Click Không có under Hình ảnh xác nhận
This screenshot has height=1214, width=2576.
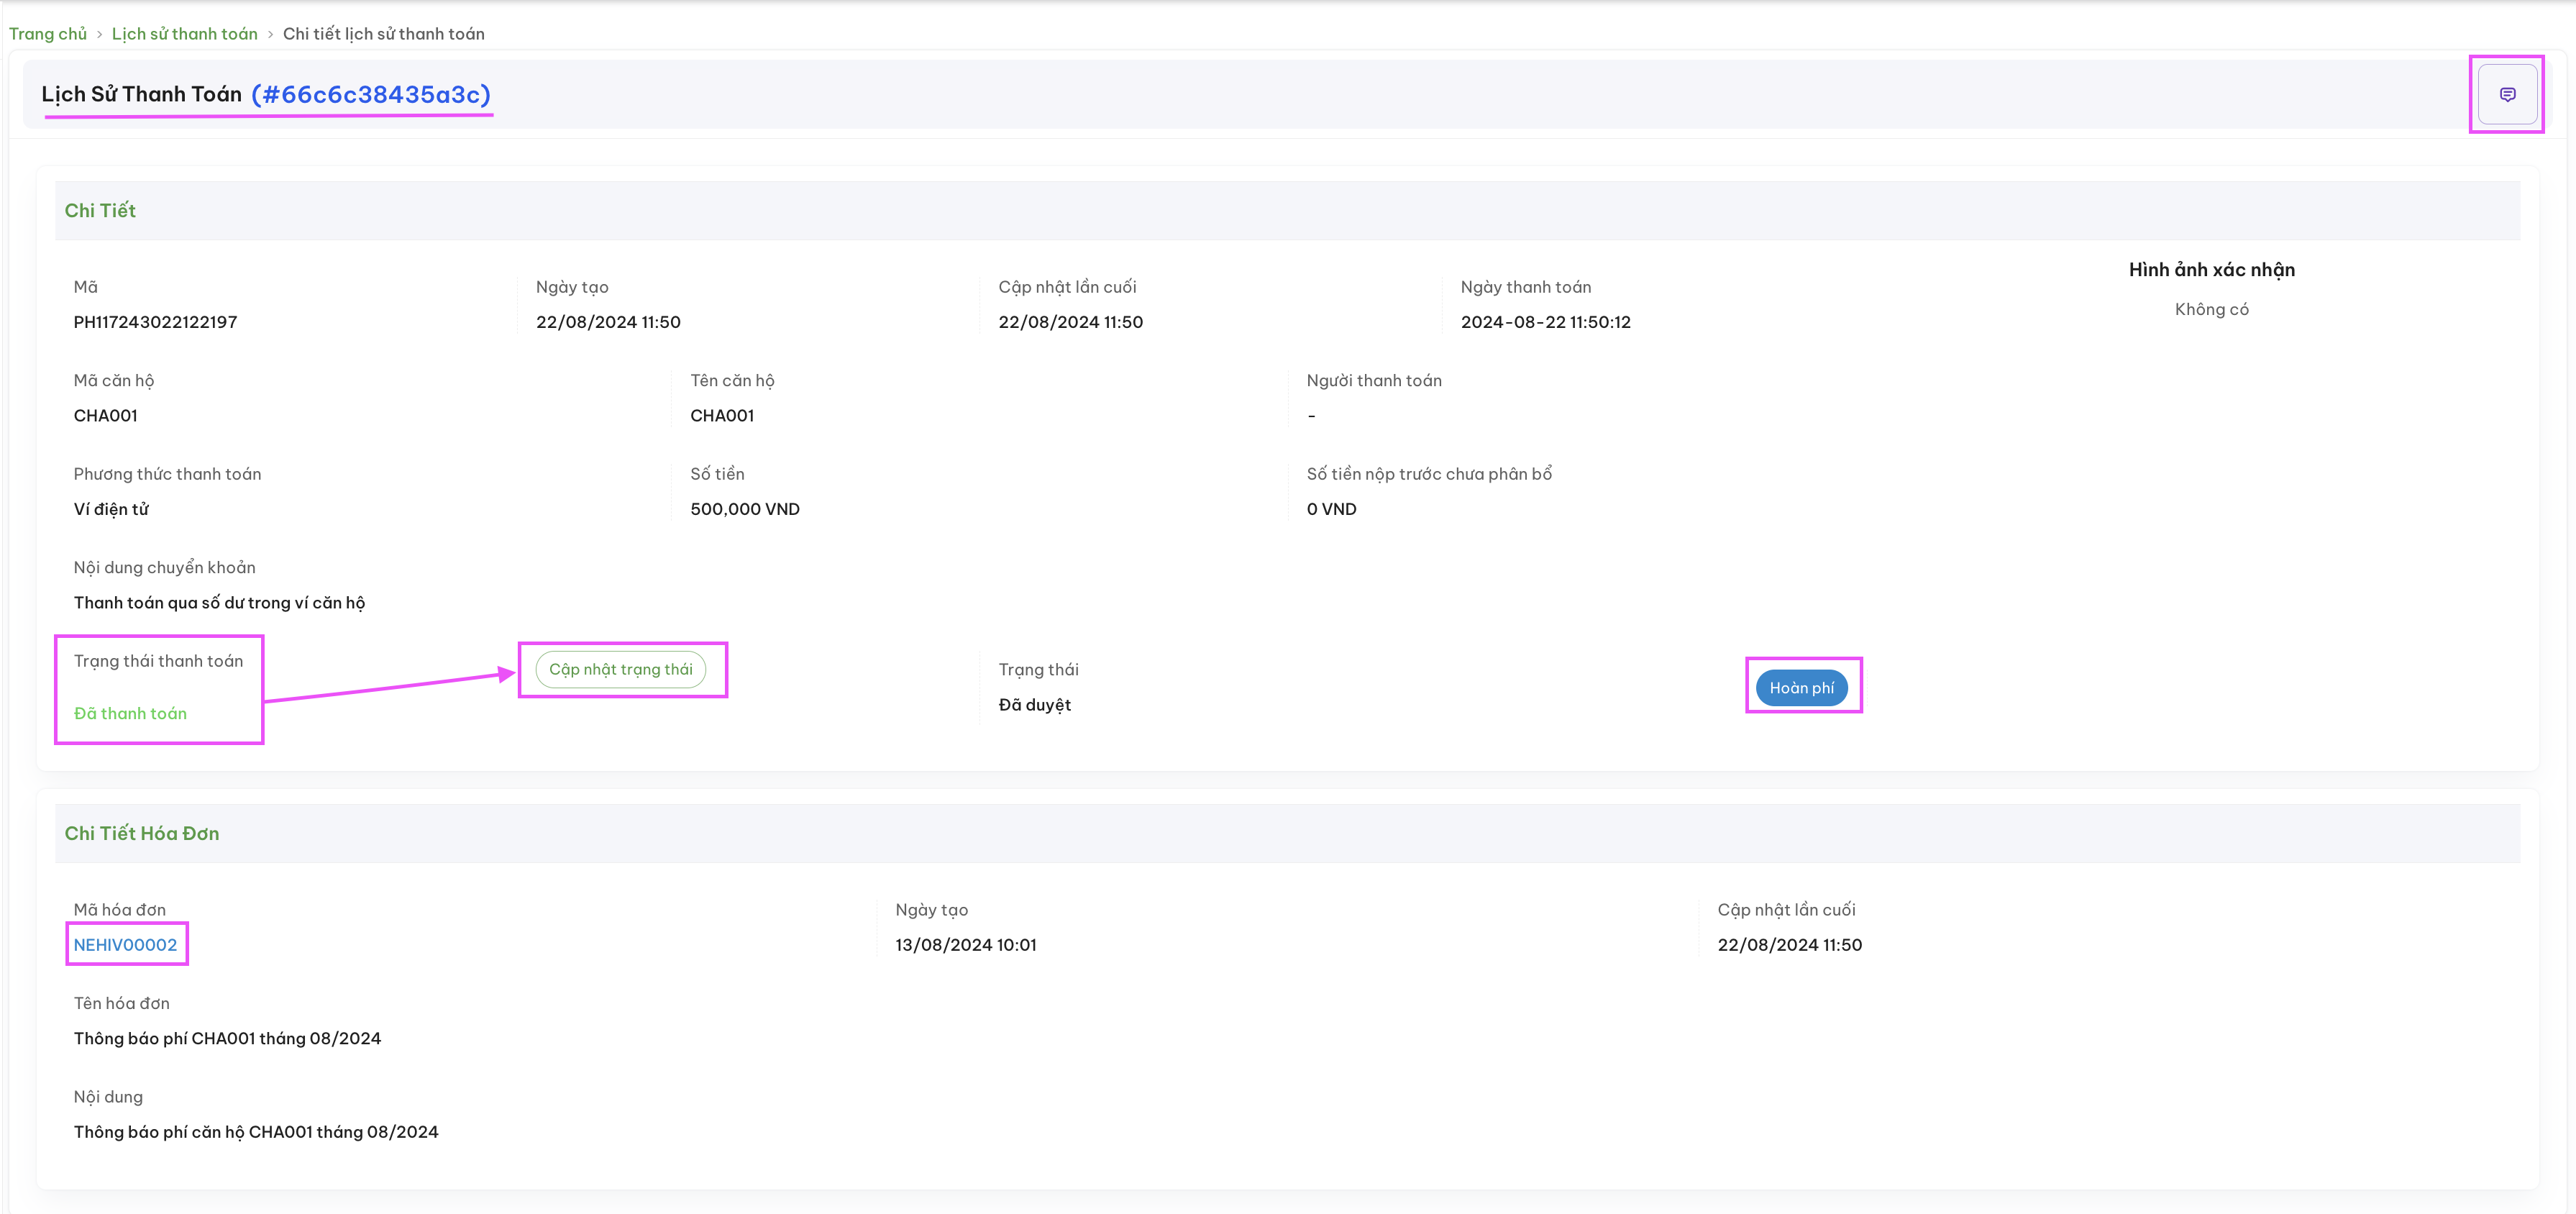click(2211, 309)
